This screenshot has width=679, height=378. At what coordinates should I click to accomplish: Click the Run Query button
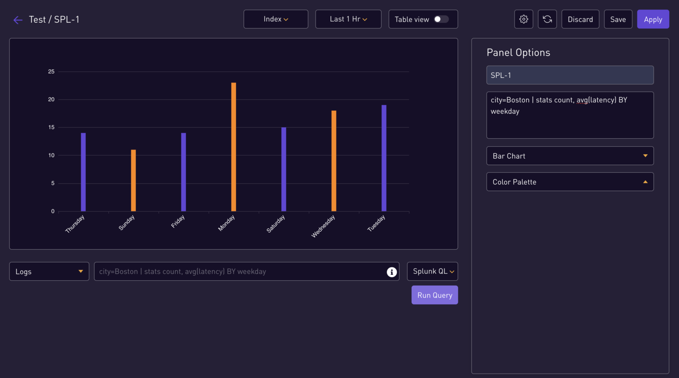[435, 295]
